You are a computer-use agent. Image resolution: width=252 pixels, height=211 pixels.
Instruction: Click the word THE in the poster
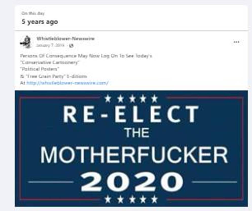137,133
